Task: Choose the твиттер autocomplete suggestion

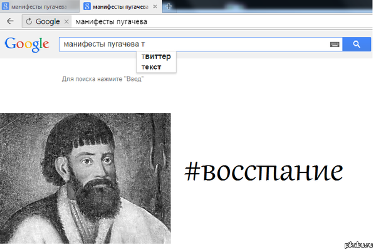Action: pyautogui.click(x=156, y=57)
